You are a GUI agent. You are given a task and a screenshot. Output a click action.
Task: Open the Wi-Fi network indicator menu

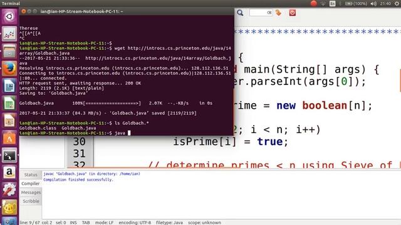click(x=323, y=4)
